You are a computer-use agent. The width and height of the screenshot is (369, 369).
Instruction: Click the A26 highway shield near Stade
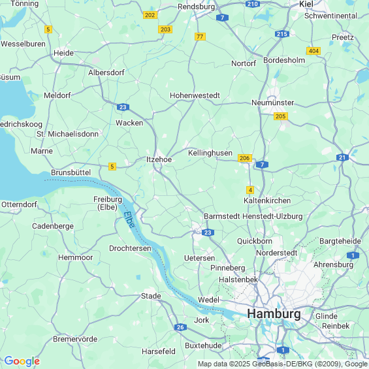coord(180,327)
